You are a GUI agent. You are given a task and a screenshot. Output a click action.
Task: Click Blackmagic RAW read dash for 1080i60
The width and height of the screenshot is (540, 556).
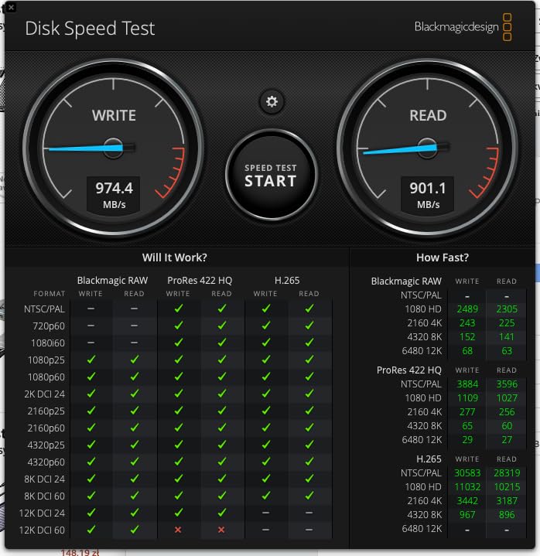[x=134, y=343]
